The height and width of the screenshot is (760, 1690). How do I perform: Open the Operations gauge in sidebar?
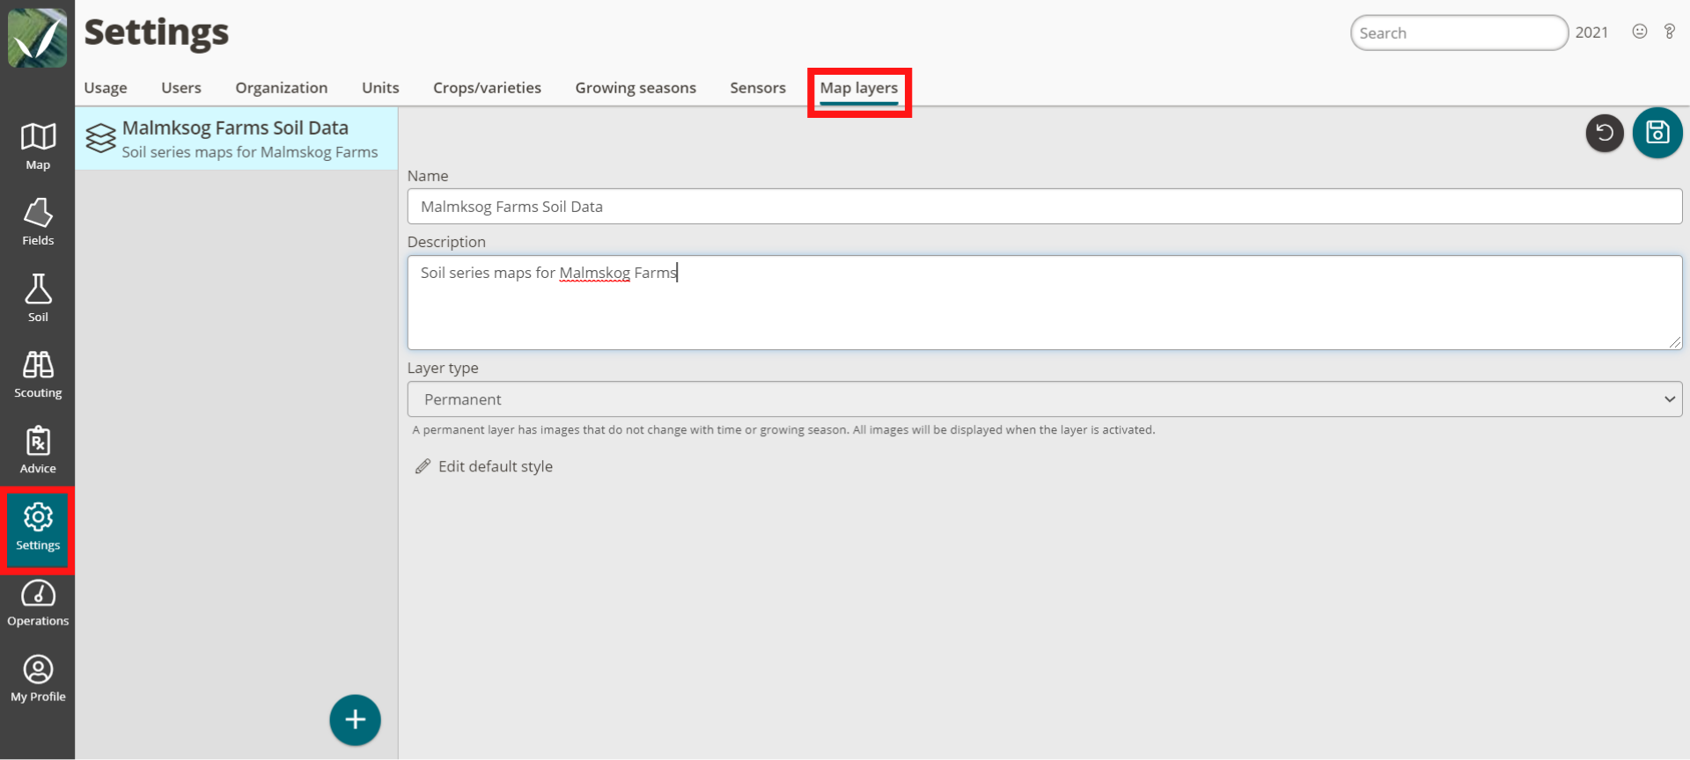click(38, 603)
